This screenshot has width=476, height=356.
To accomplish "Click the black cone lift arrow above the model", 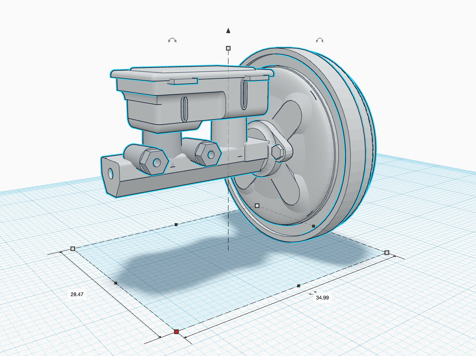I will click(228, 30).
